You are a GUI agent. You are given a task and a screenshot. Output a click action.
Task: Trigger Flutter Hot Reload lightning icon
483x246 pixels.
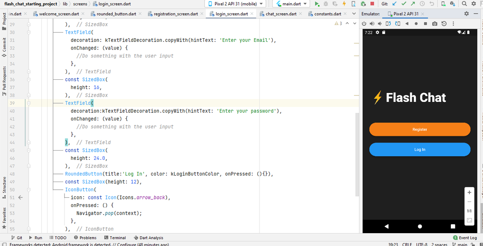(344, 4)
